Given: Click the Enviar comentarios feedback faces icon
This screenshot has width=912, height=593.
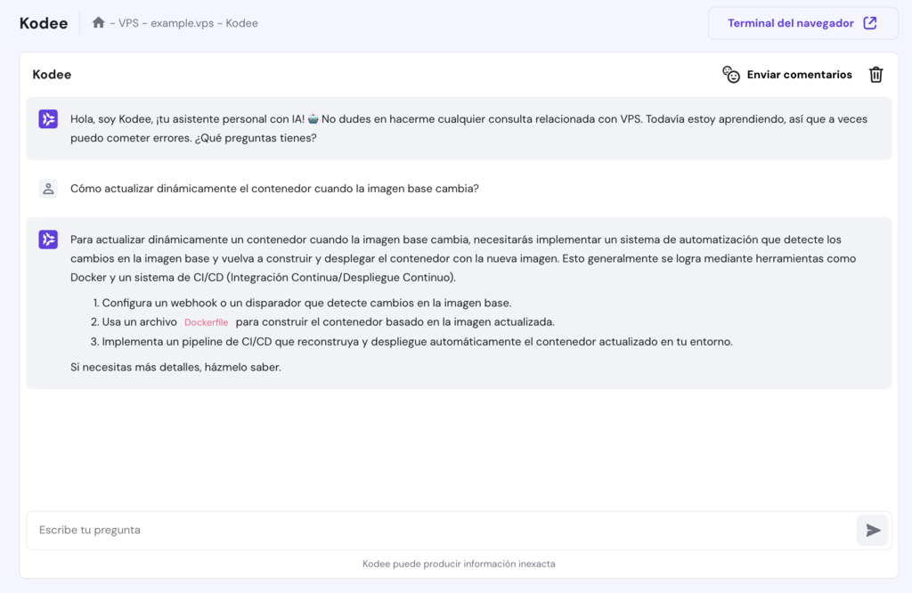Looking at the screenshot, I should click(730, 75).
